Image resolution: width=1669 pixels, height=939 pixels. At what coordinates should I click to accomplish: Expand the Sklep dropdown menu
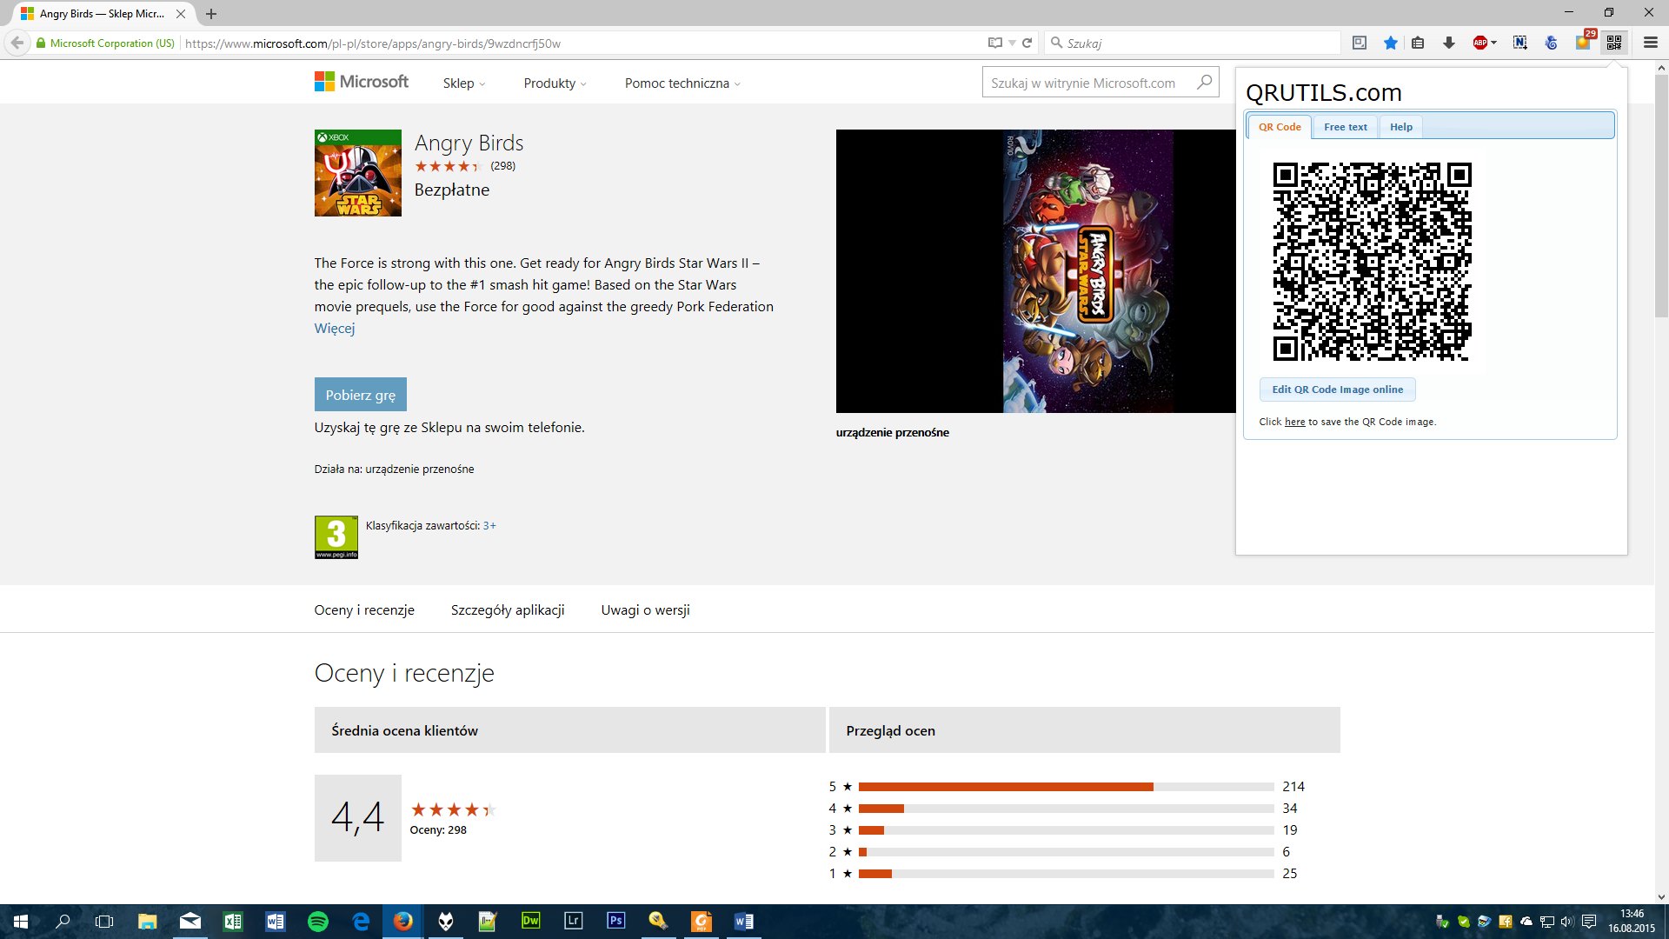(x=464, y=83)
